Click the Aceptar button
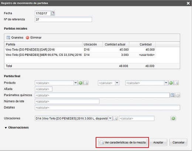192x151 pixels. pyautogui.click(x=158, y=143)
